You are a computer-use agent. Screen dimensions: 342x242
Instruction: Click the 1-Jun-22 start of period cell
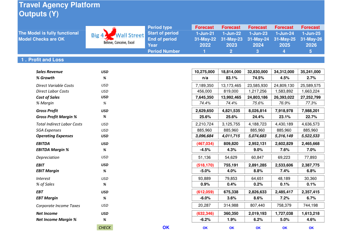tap(232, 33)
